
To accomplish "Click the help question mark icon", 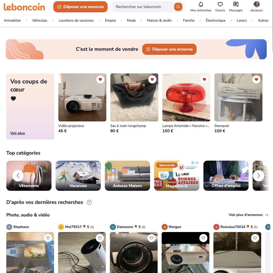I will click(89, 202).
